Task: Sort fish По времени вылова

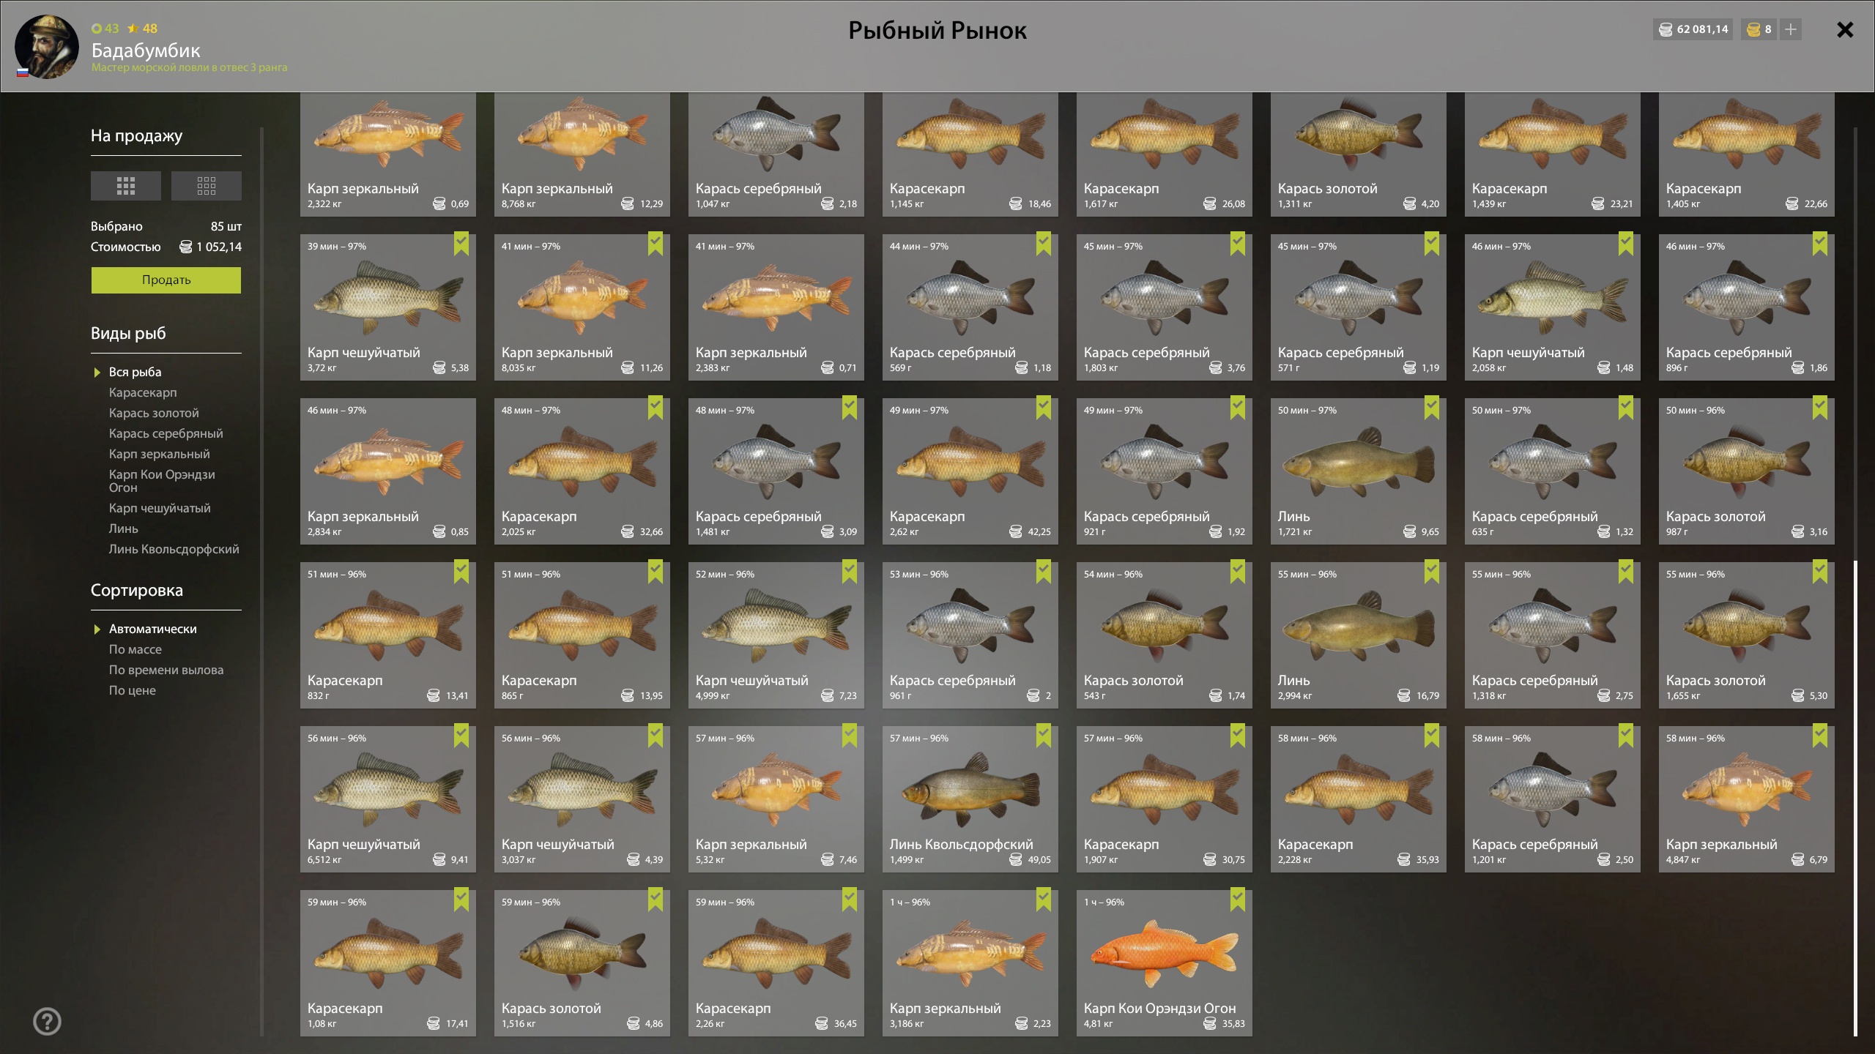Action: coord(166,670)
